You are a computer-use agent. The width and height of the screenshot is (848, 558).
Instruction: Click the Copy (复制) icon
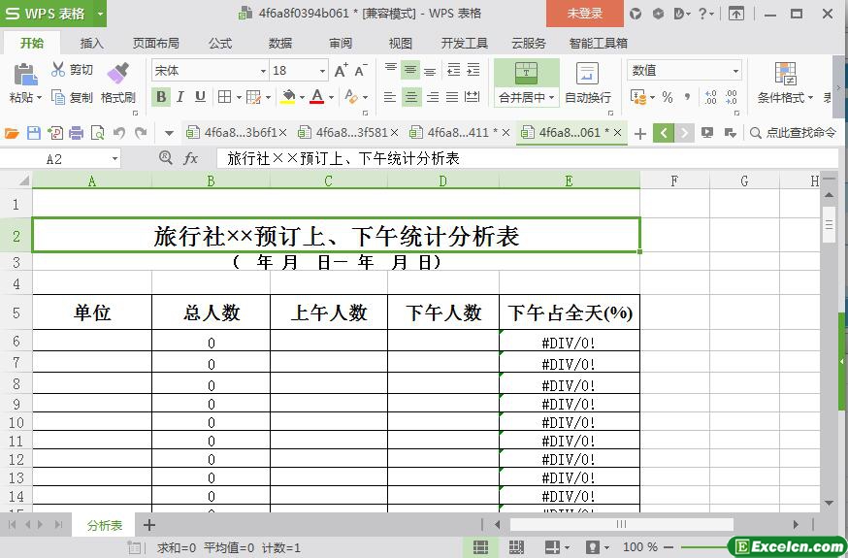[59, 97]
